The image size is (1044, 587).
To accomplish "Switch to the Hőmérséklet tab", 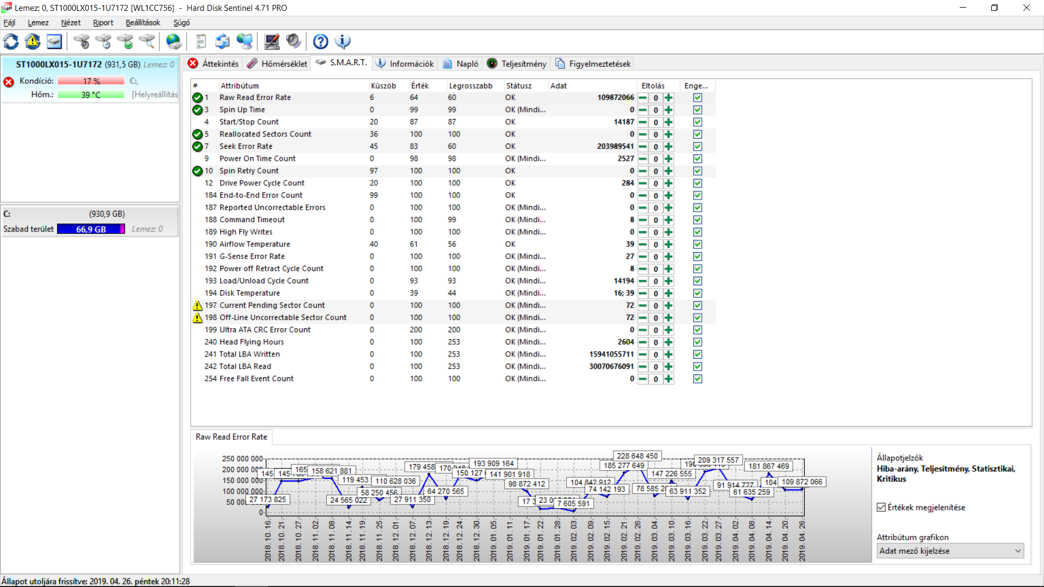I will pyautogui.click(x=277, y=64).
